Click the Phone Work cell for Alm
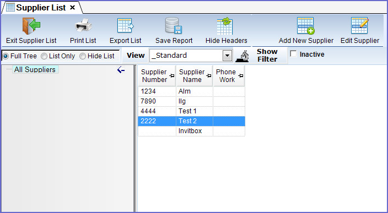 tap(229, 91)
